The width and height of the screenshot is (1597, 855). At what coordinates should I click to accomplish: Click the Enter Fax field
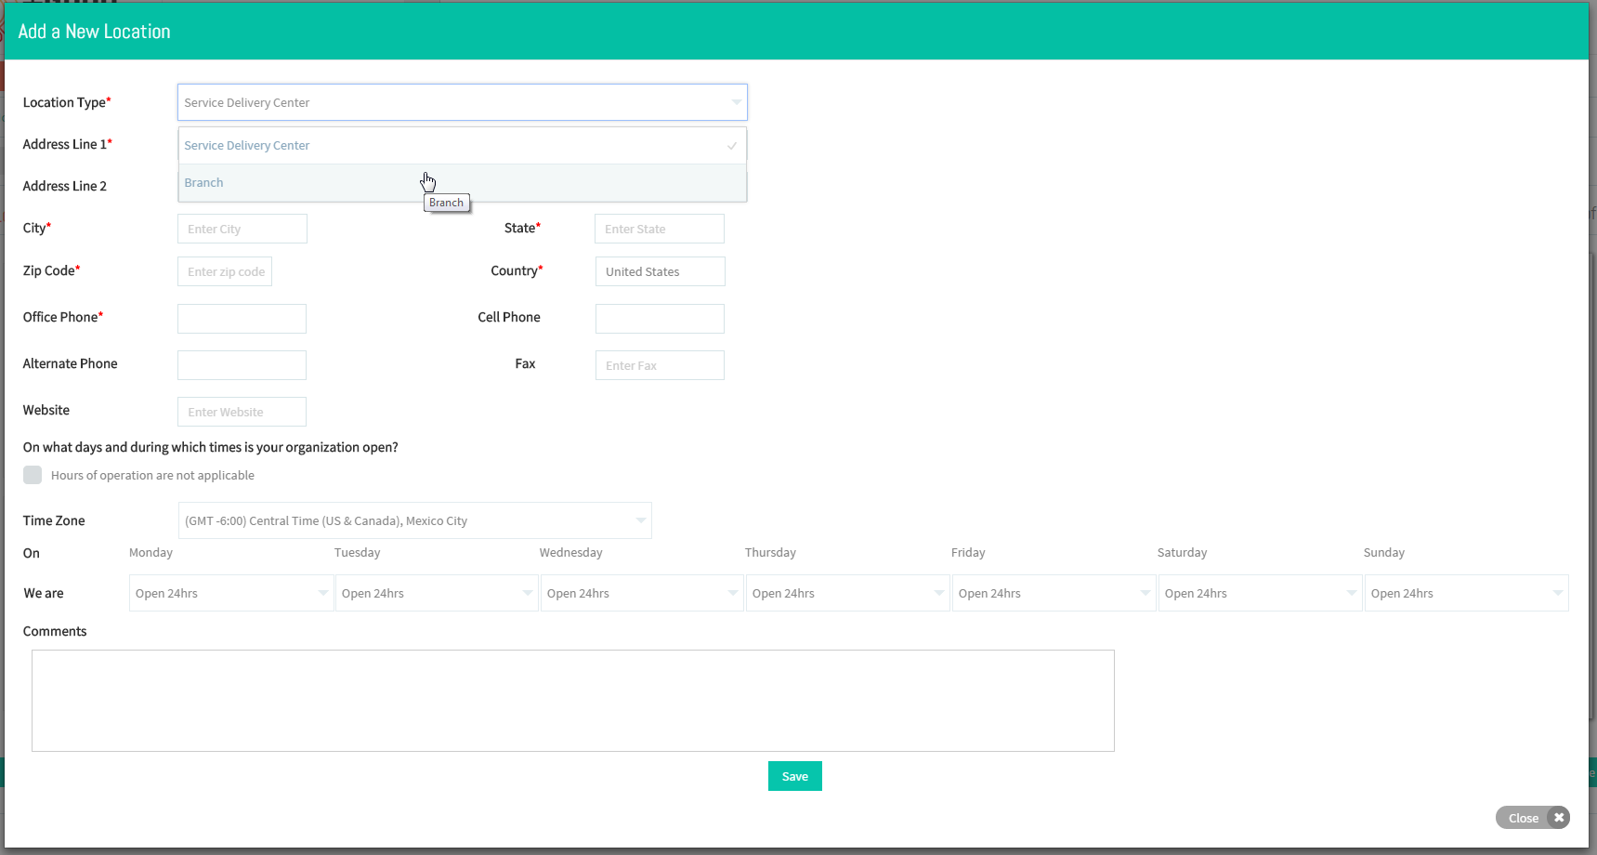[660, 365]
